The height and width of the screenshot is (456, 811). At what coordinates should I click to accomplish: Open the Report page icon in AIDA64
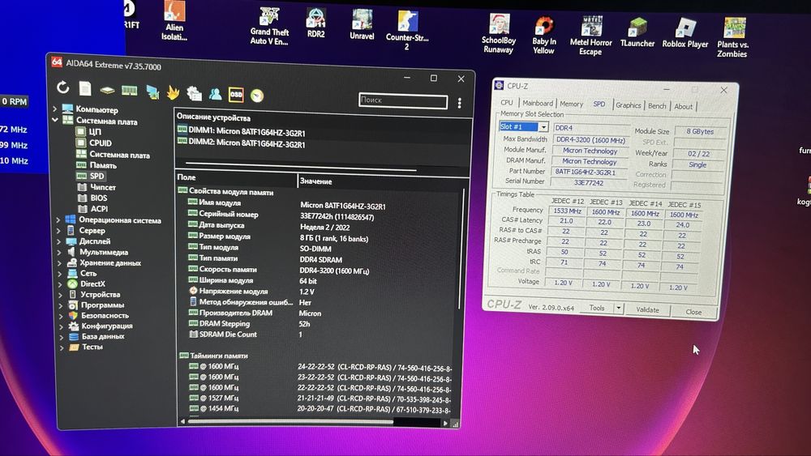(85, 88)
